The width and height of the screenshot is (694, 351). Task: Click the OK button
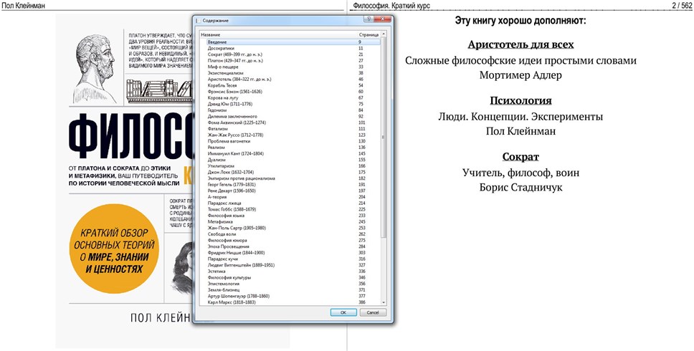[x=343, y=312]
